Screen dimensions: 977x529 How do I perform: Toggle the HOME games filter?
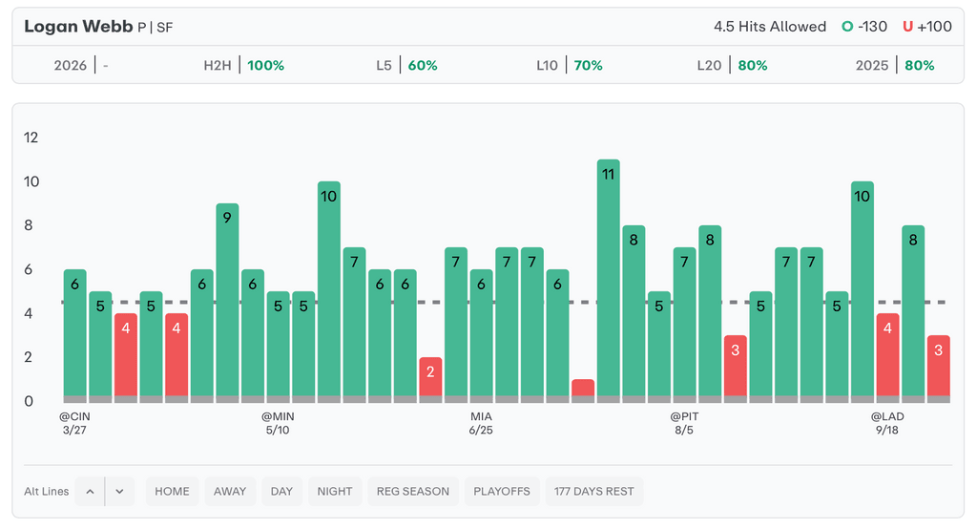172,492
